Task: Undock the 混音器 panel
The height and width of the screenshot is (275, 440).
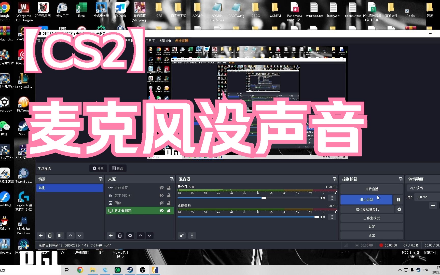Action: [335, 179]
